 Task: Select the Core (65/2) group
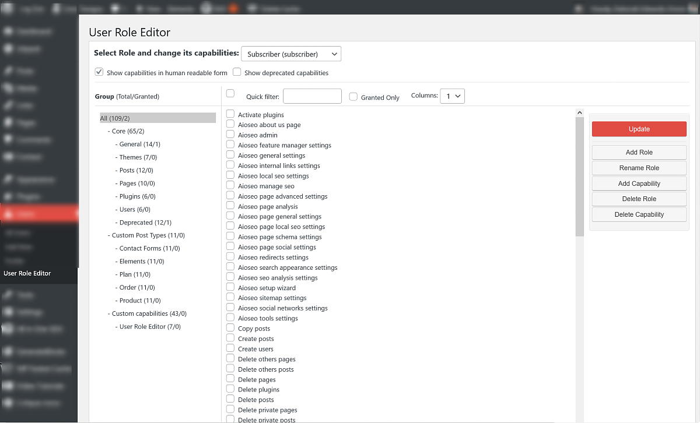click(x=128, y=131)
